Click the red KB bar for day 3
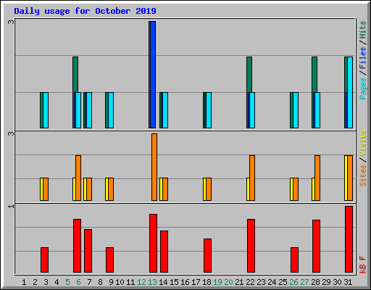 (44, 260)
